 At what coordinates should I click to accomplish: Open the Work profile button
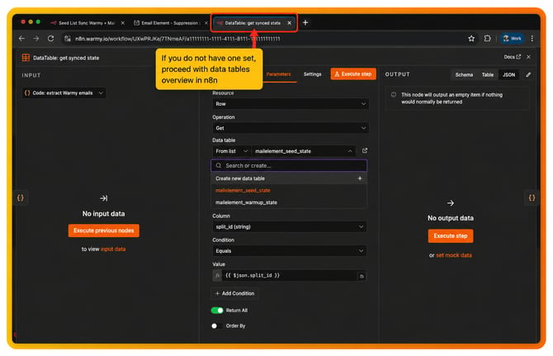(x=512, y=39)
